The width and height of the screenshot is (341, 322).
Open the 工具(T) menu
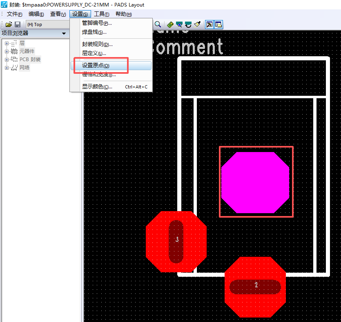[101, 14]
